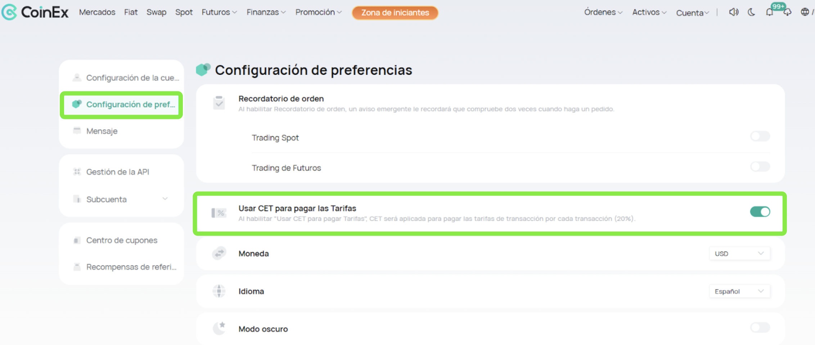Open the Finanzas dropdown menu

click(x=266, y=12)
